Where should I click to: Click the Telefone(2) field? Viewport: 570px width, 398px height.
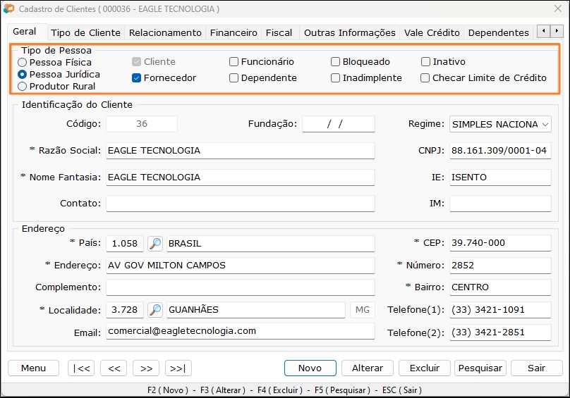pyautogui.click(x=500, y=332)
